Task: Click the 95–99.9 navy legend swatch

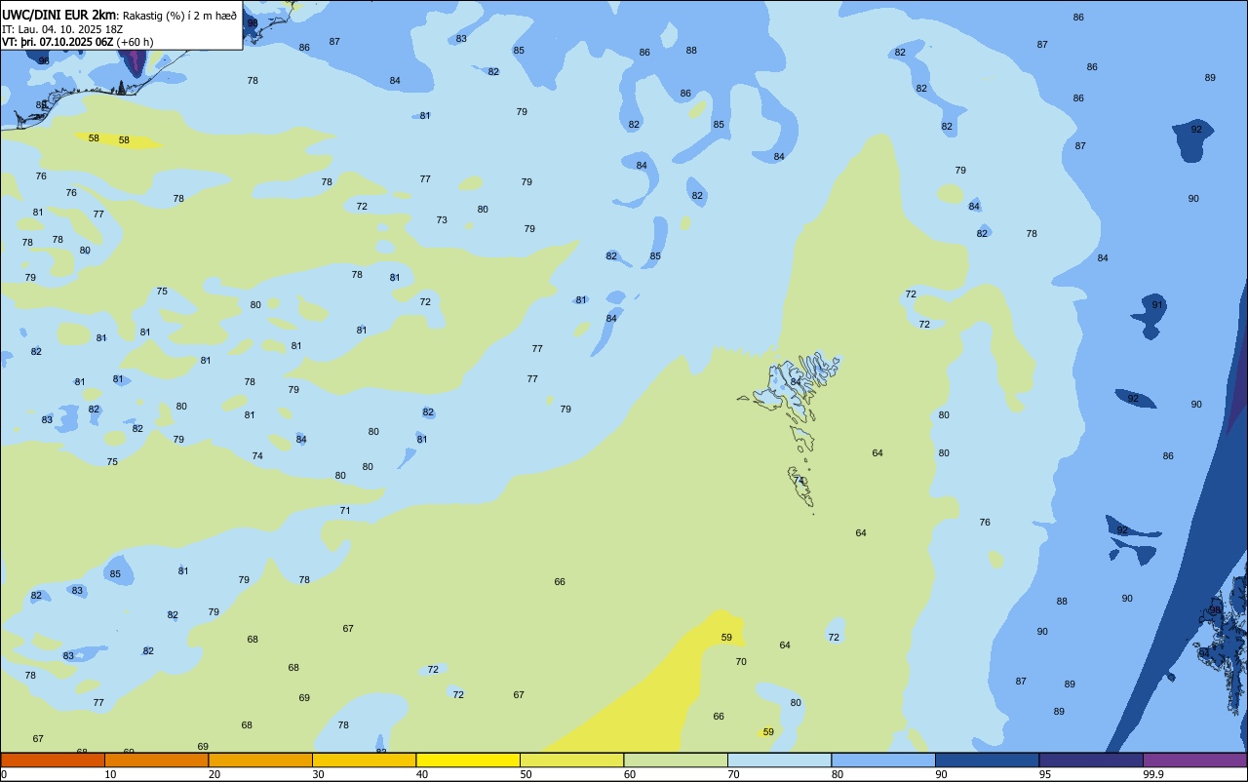Action: tap(1091, 760)
